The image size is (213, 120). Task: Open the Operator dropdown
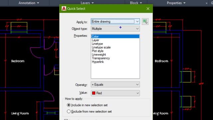pos(115,84)
